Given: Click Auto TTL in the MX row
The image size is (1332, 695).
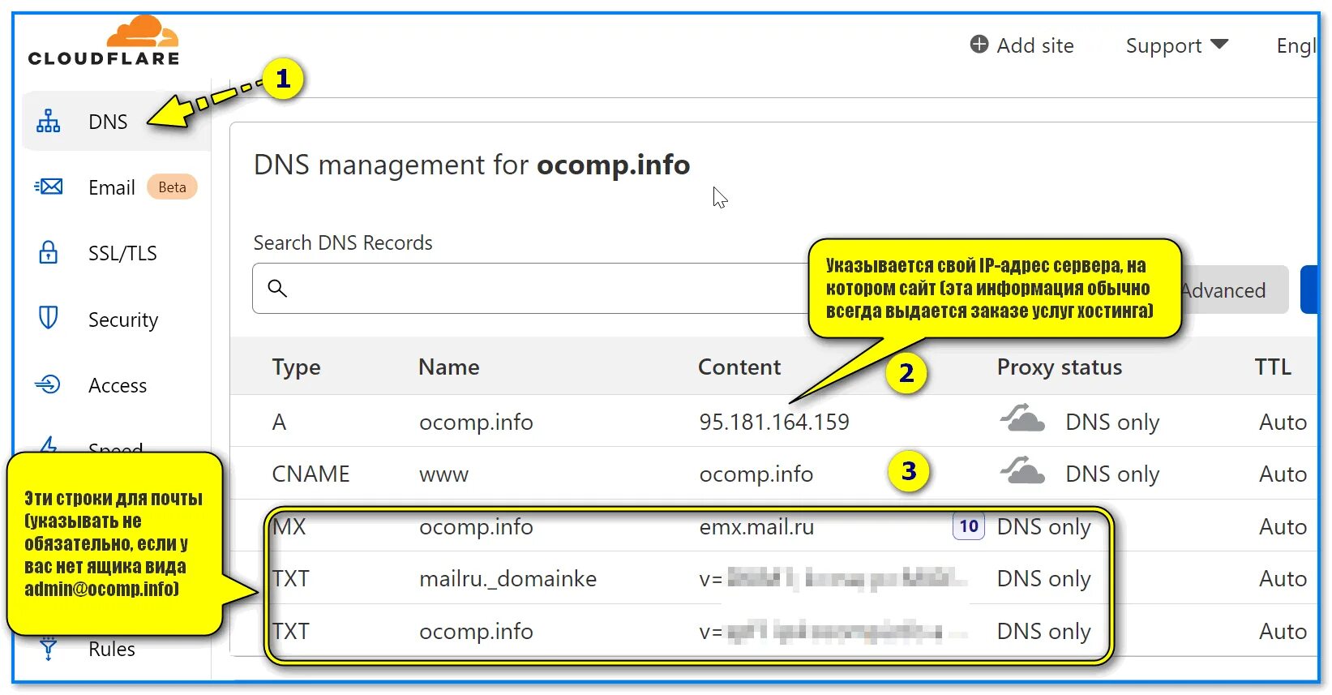Looking at the screenshot, I should [1283, 526].
